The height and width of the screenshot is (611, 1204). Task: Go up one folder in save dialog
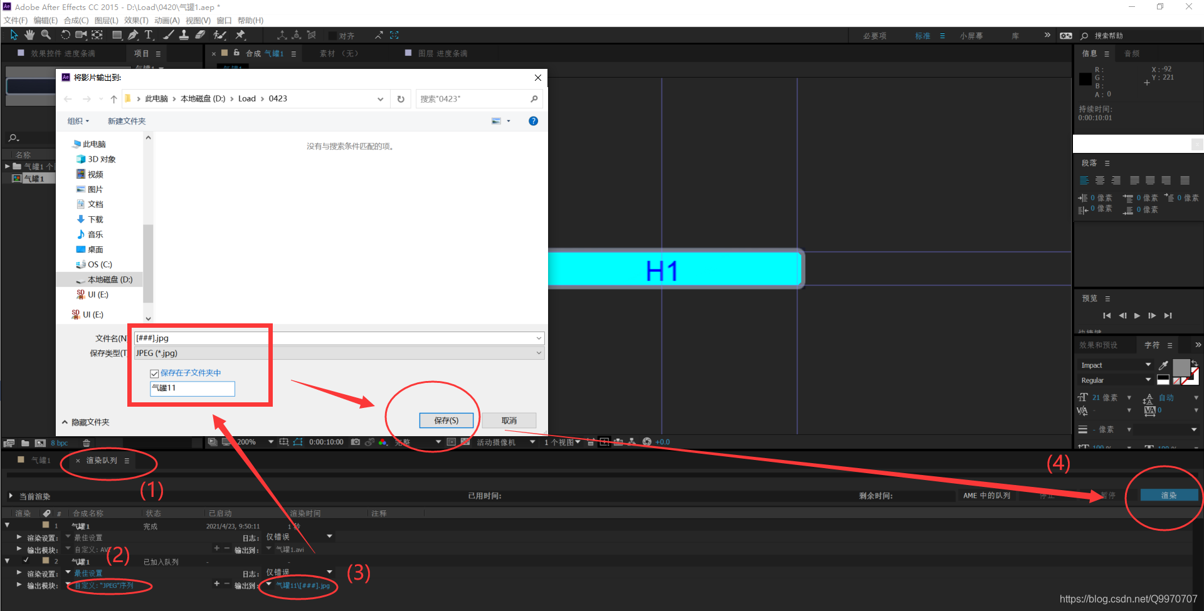click(114, 99)
